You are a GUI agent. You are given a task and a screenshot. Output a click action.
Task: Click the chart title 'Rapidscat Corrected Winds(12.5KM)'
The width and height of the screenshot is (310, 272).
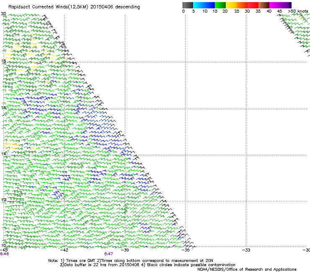point(48,7)
